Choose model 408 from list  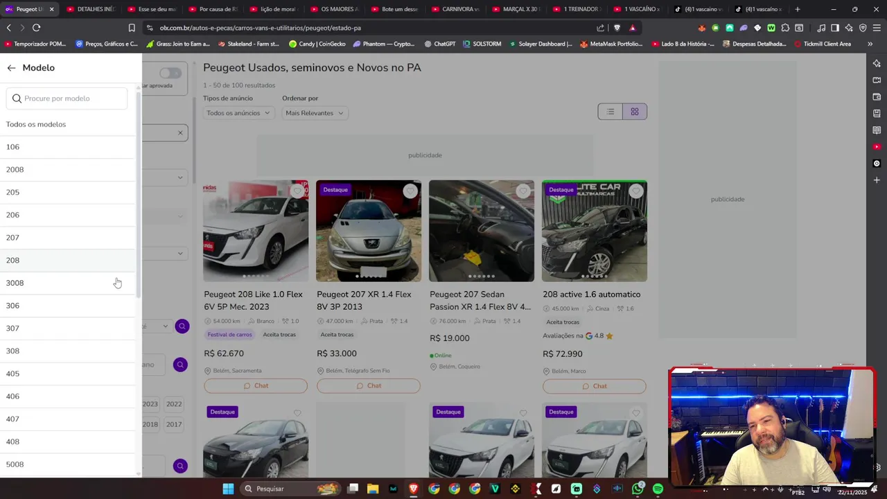coord(68,441)
